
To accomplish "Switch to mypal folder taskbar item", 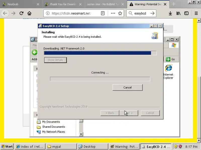I will (x=61, y=146).
